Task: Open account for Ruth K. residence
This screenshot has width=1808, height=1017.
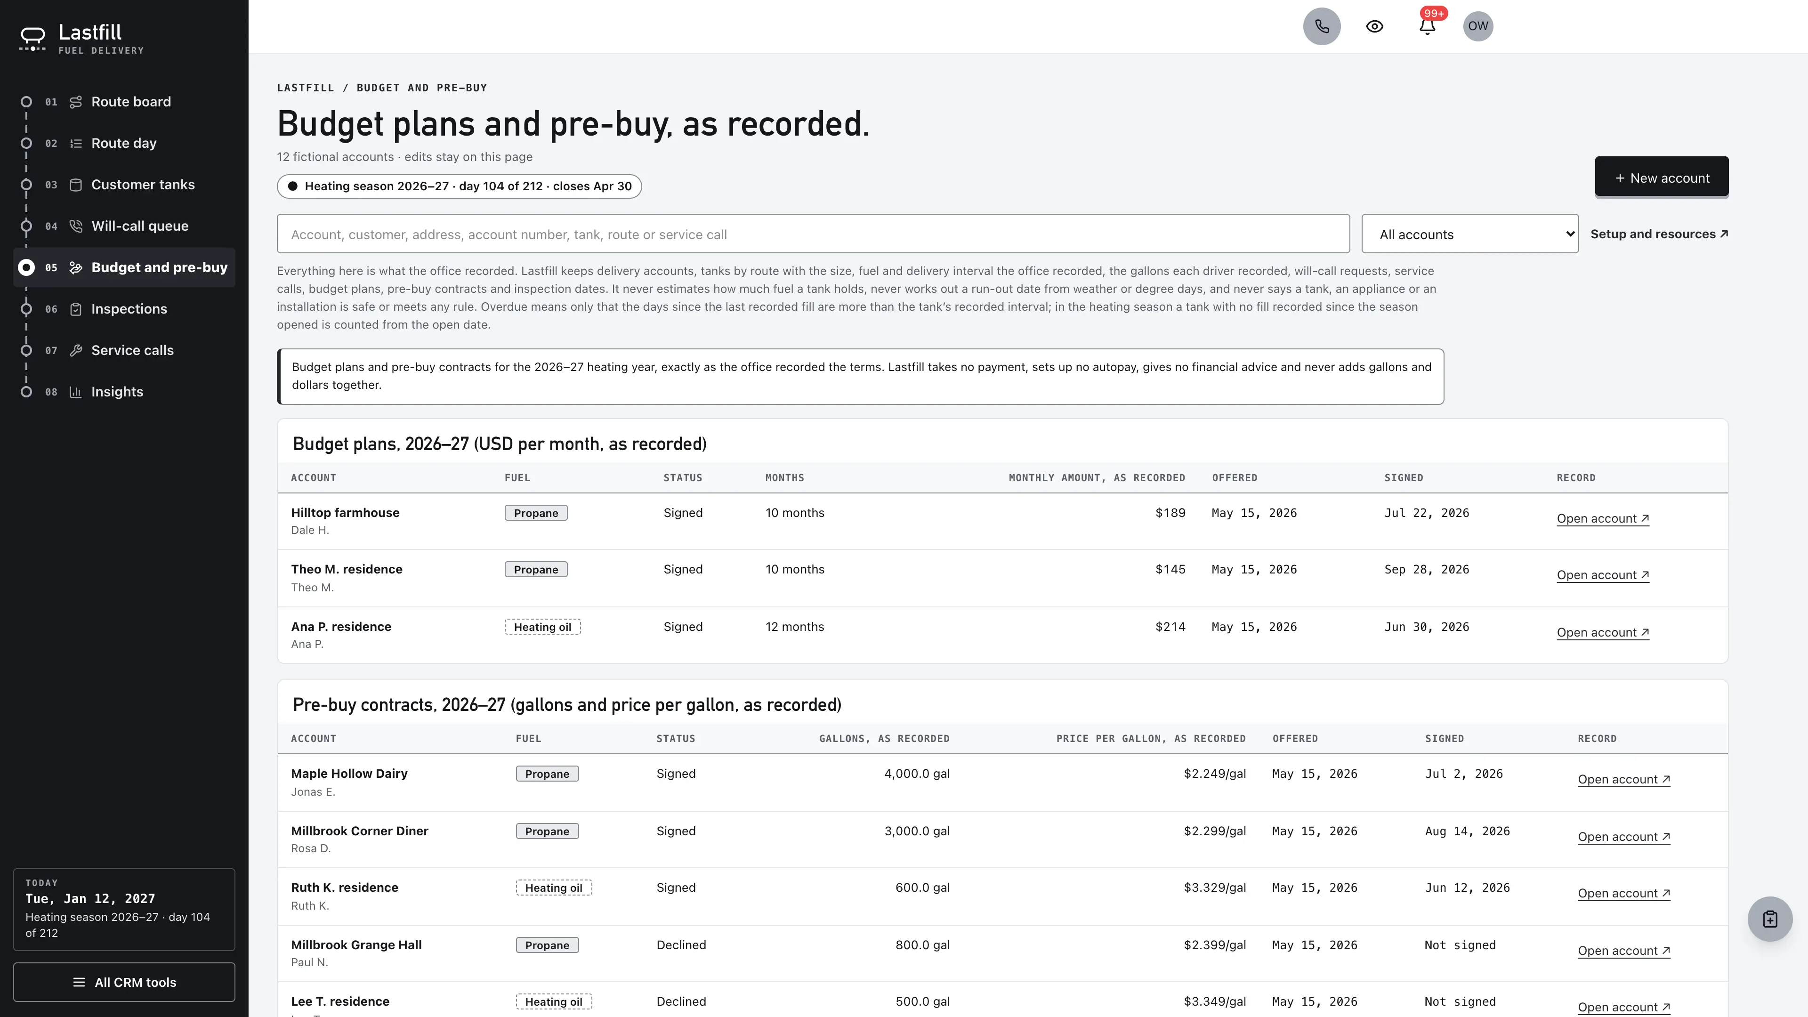Action: click(1623, 894)
